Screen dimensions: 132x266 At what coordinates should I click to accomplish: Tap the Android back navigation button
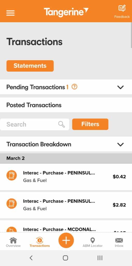click(x=31, y=258)
